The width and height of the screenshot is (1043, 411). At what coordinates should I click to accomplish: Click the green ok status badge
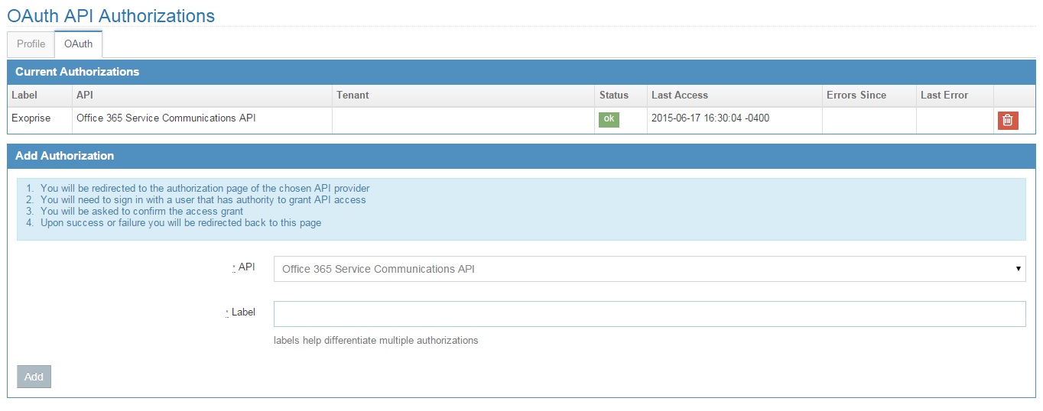[609, 119]
